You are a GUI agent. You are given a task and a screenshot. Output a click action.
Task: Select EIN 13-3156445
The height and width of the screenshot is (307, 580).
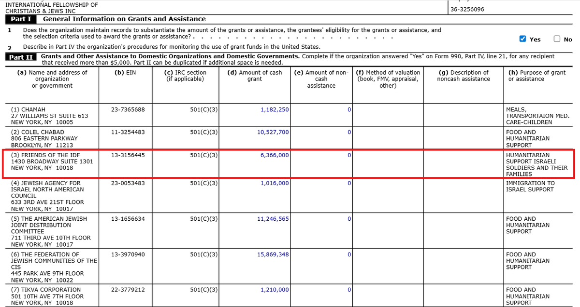(128, 155)
